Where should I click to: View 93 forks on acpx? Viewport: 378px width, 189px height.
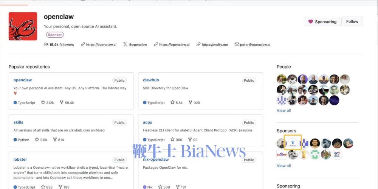pyautogui.click(x=193, y=140)
